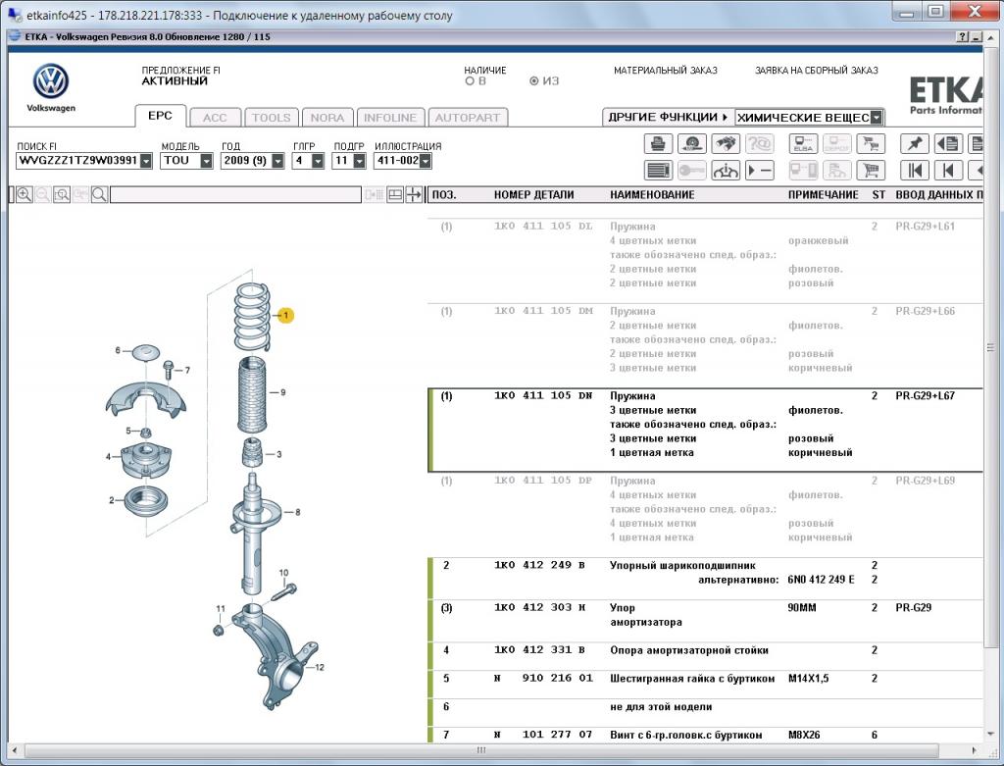Screen dimensions: 1004x766
Task: Select the 'ИЗ' availability radio button
Action: (x=534, y=80)
